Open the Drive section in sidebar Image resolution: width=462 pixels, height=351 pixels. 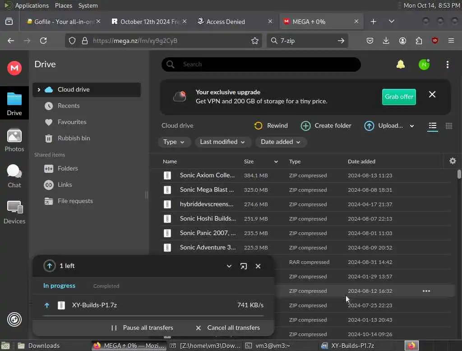click(14, 103)
